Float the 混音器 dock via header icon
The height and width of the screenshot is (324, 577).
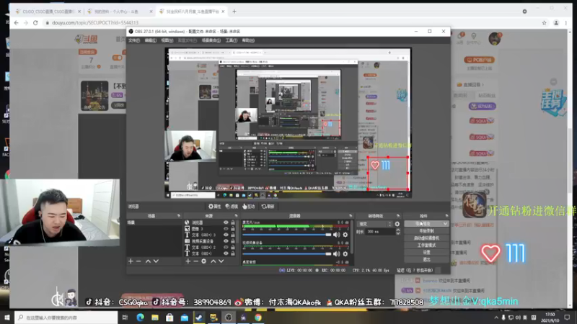click(x=351, y=215)
